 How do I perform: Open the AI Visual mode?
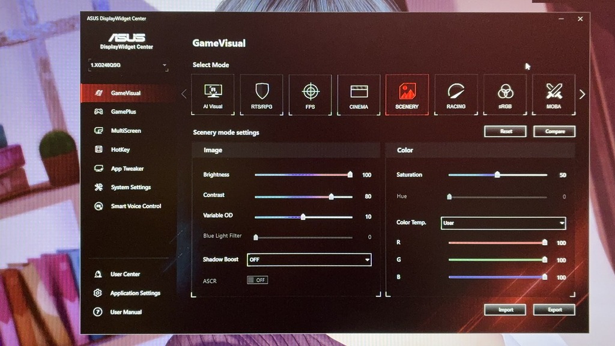click(x=213, y=94)
